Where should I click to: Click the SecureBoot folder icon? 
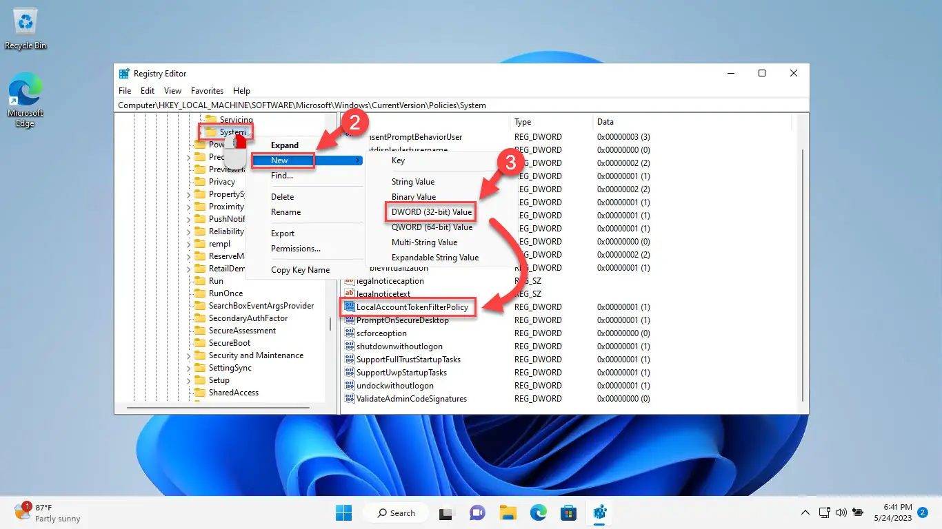coord(200,343)
